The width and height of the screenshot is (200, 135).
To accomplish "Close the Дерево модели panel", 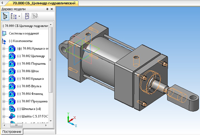I will click(x=52, y=9).
